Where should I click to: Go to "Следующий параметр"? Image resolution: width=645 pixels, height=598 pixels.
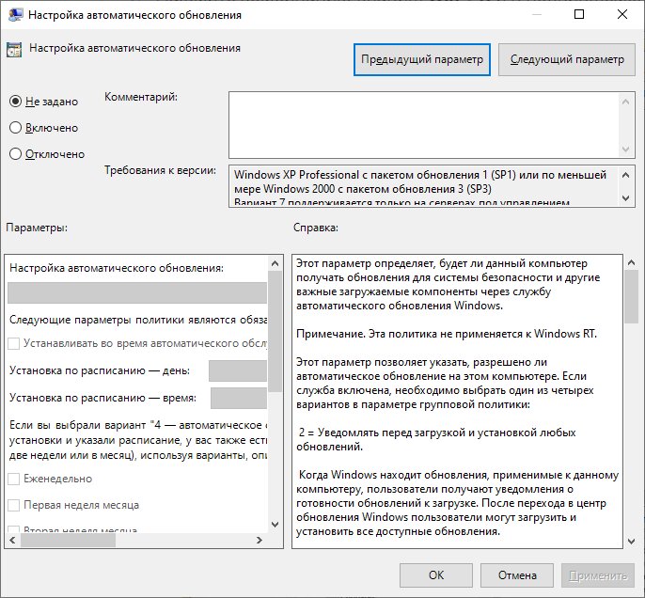[567, 59]
